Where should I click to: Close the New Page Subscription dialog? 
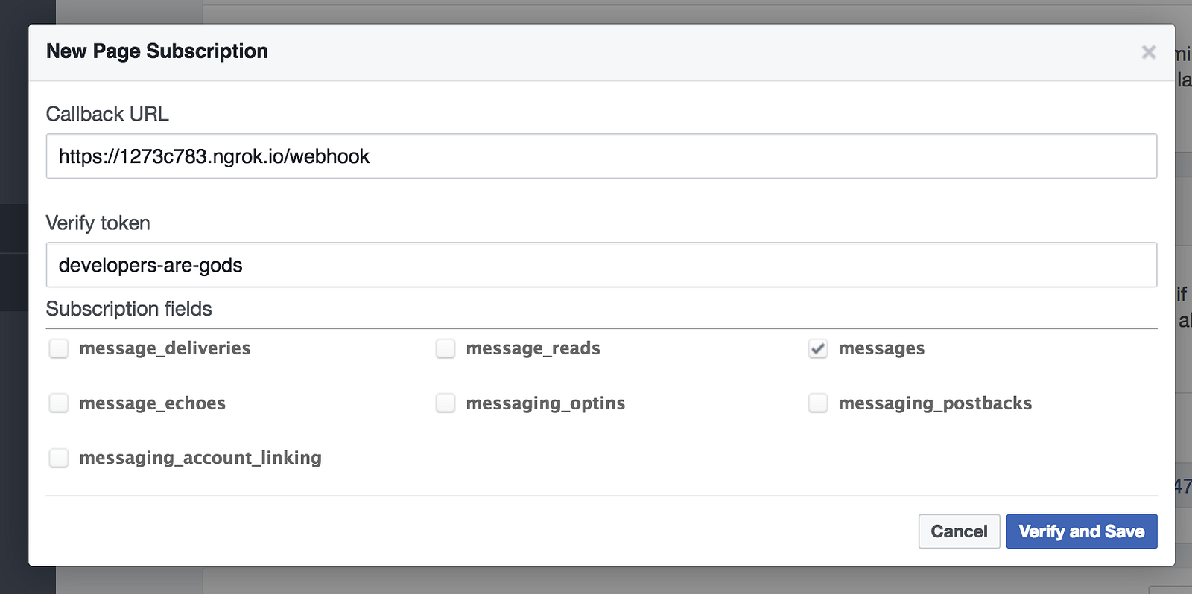(1148, 52)
